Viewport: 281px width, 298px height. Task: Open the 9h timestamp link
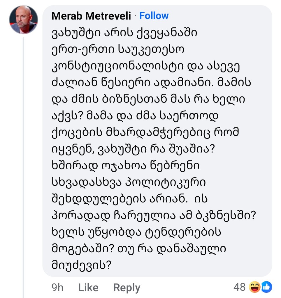tap(57, 287)
